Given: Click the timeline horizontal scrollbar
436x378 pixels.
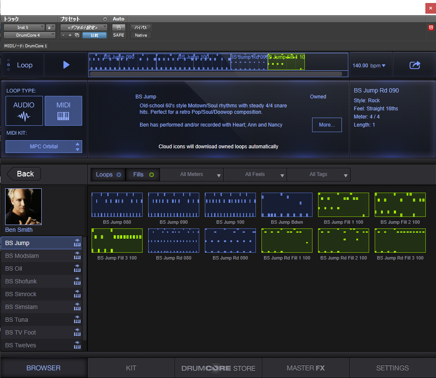Looking at the screenshot, I should click(x=216, y=74).
